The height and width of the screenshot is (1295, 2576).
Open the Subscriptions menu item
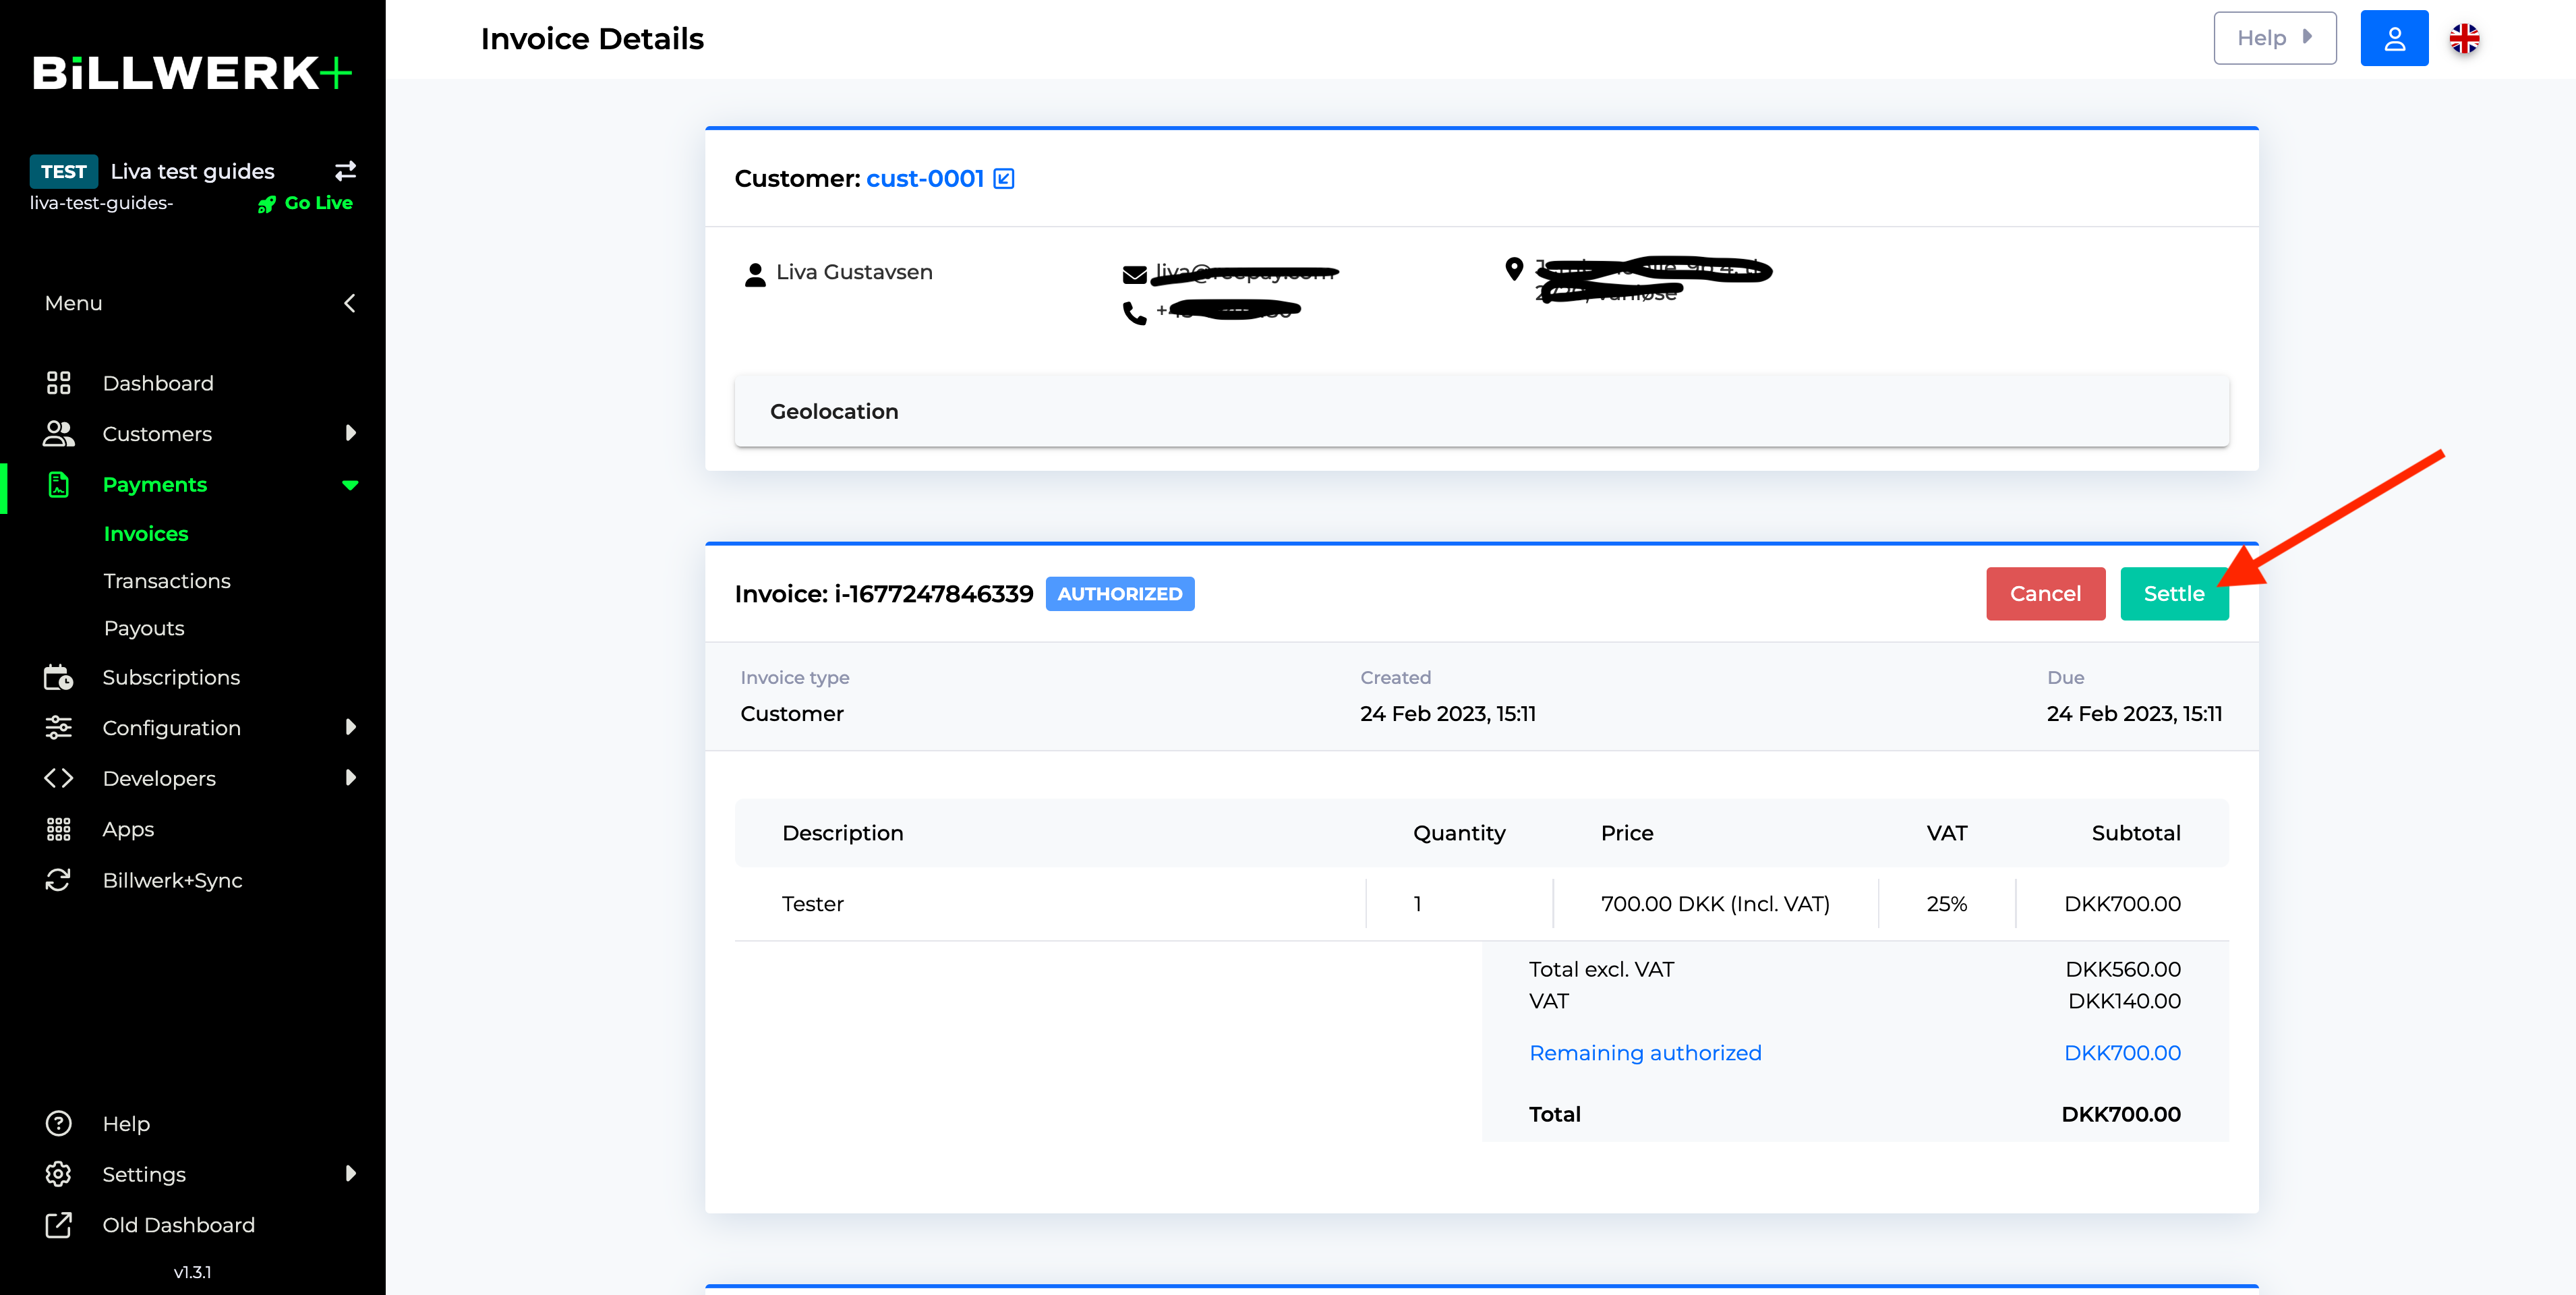pyautogui.click(x=171, y=677)
